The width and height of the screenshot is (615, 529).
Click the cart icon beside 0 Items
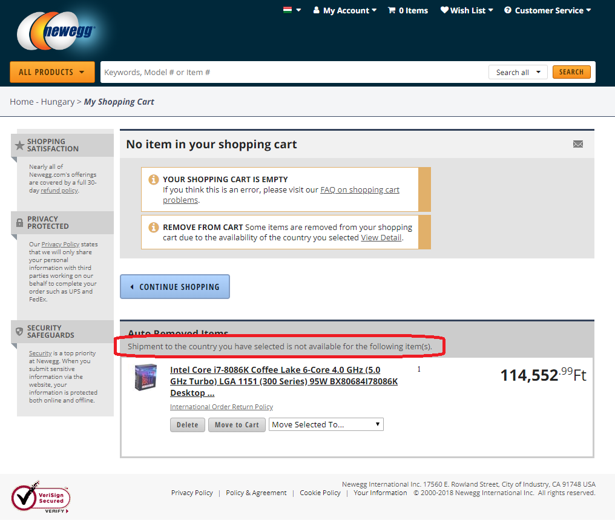pyautogui.click(x=392, y=10)
